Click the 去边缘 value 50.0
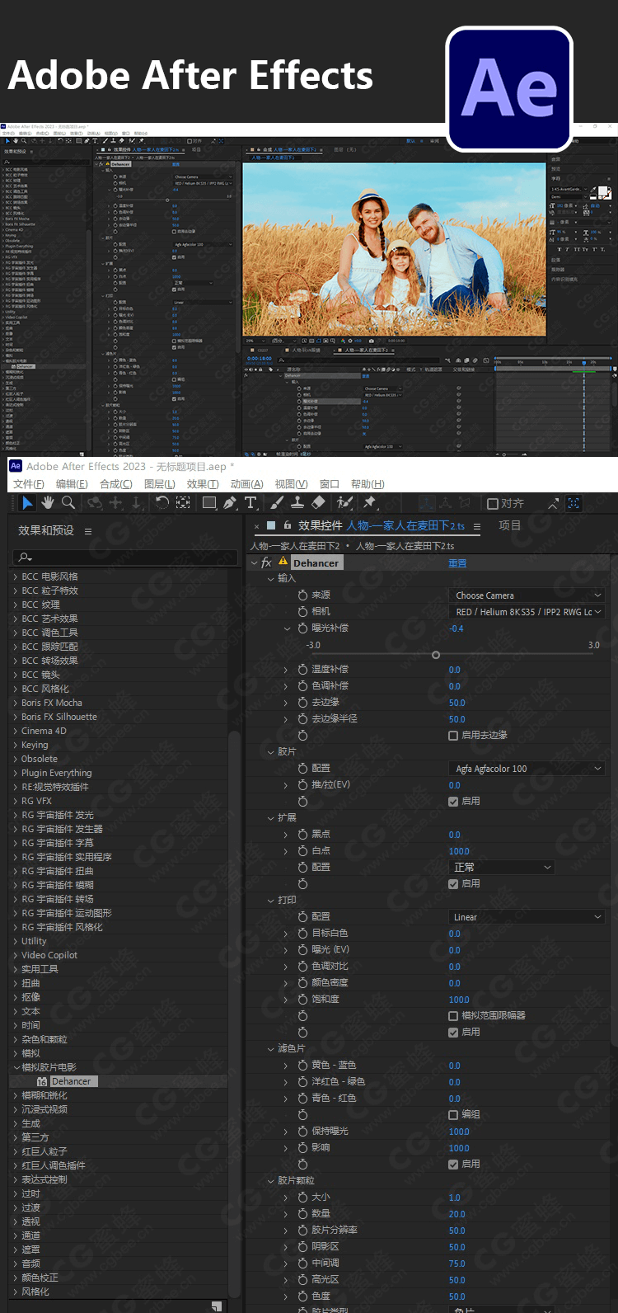Screen dimensions: 618x1313 [457, 703]
